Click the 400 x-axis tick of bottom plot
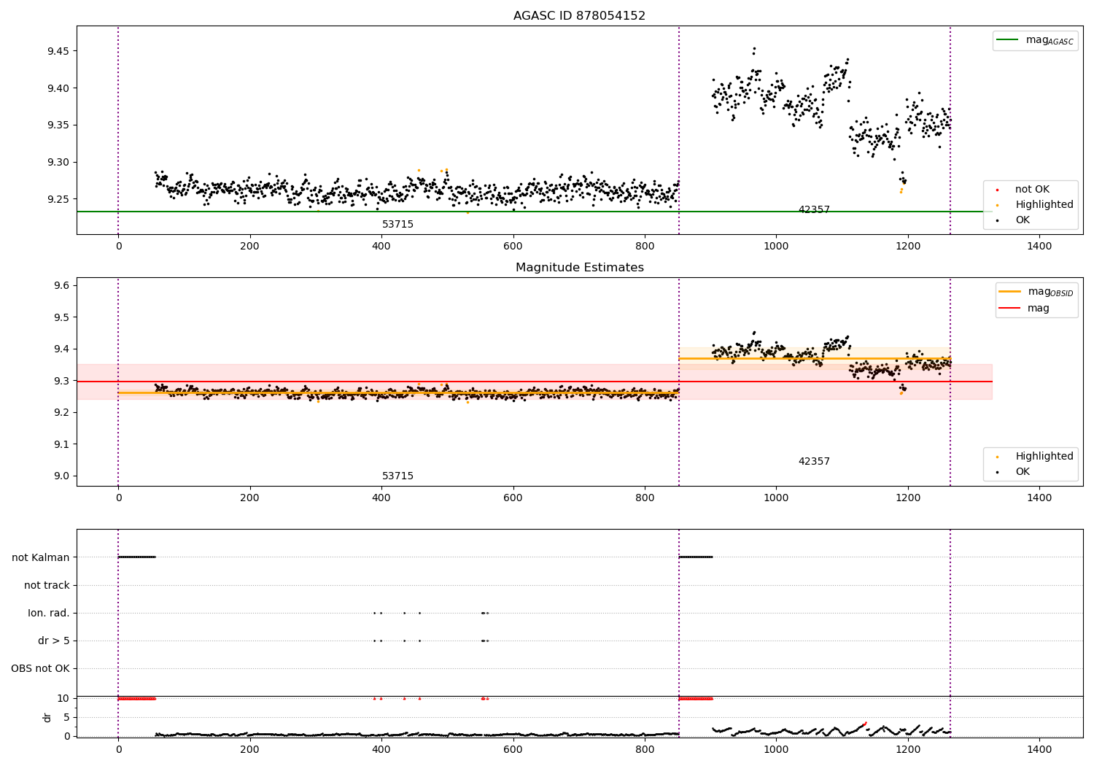 click(381, 749)
